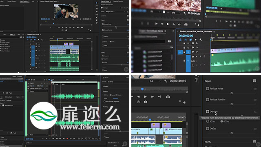Select the Type tool T icon
Screen dimensions: 261x147
coord(196,80)
